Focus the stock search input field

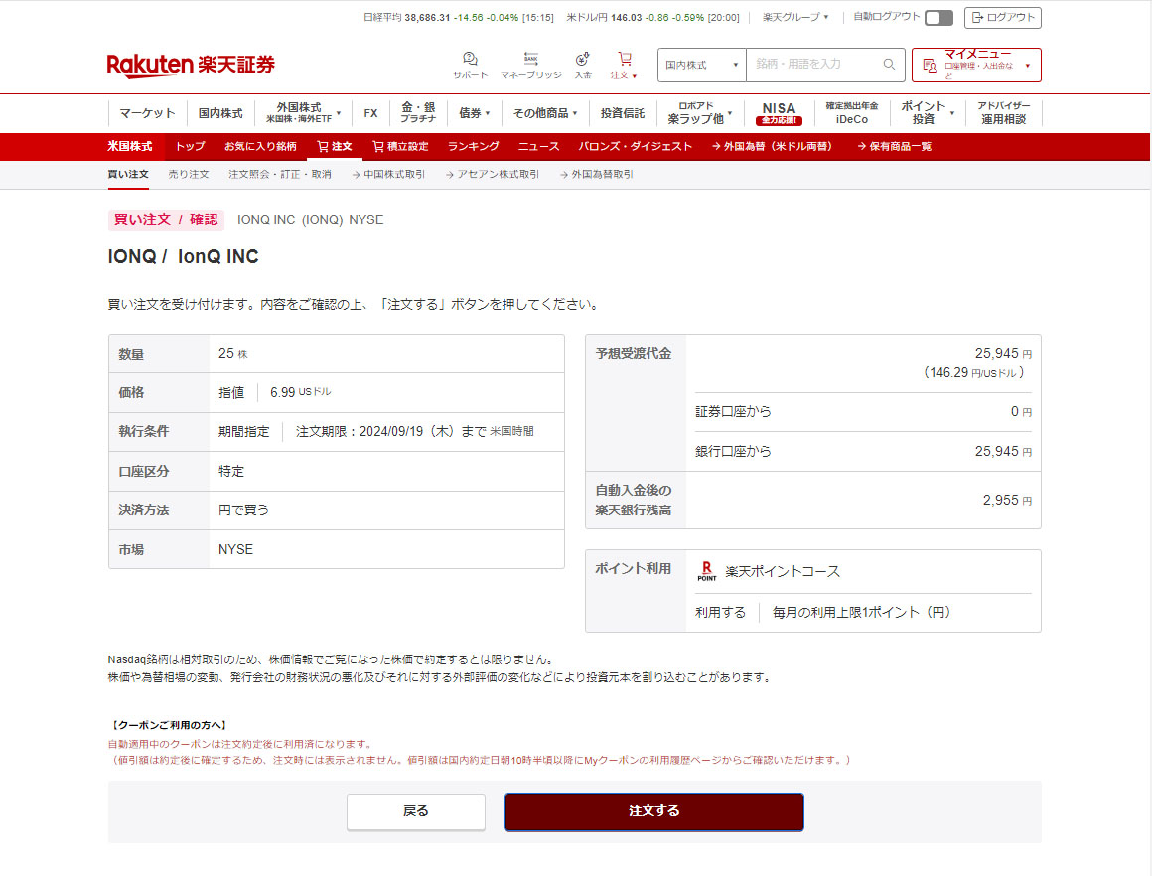(x=812, y=65)
